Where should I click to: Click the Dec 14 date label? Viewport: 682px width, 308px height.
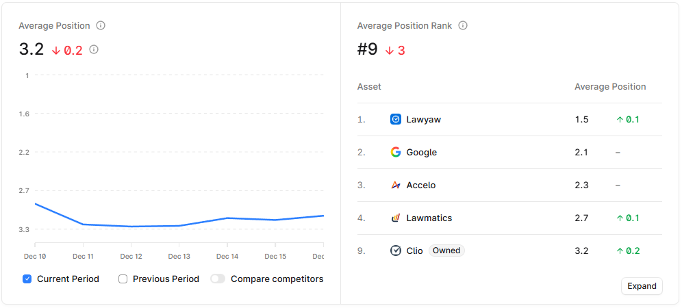227,257
